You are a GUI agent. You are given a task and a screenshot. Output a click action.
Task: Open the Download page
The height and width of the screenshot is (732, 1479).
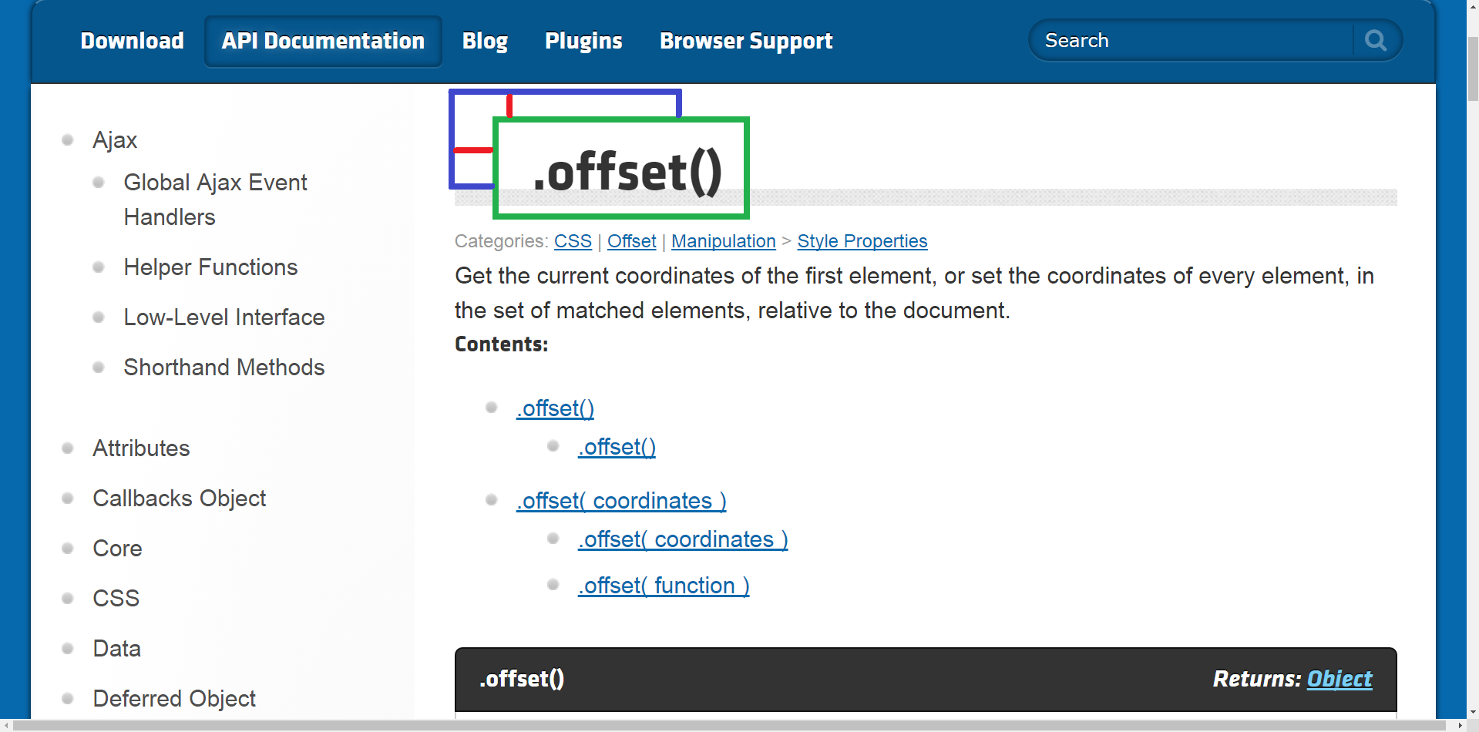point(132,41)
